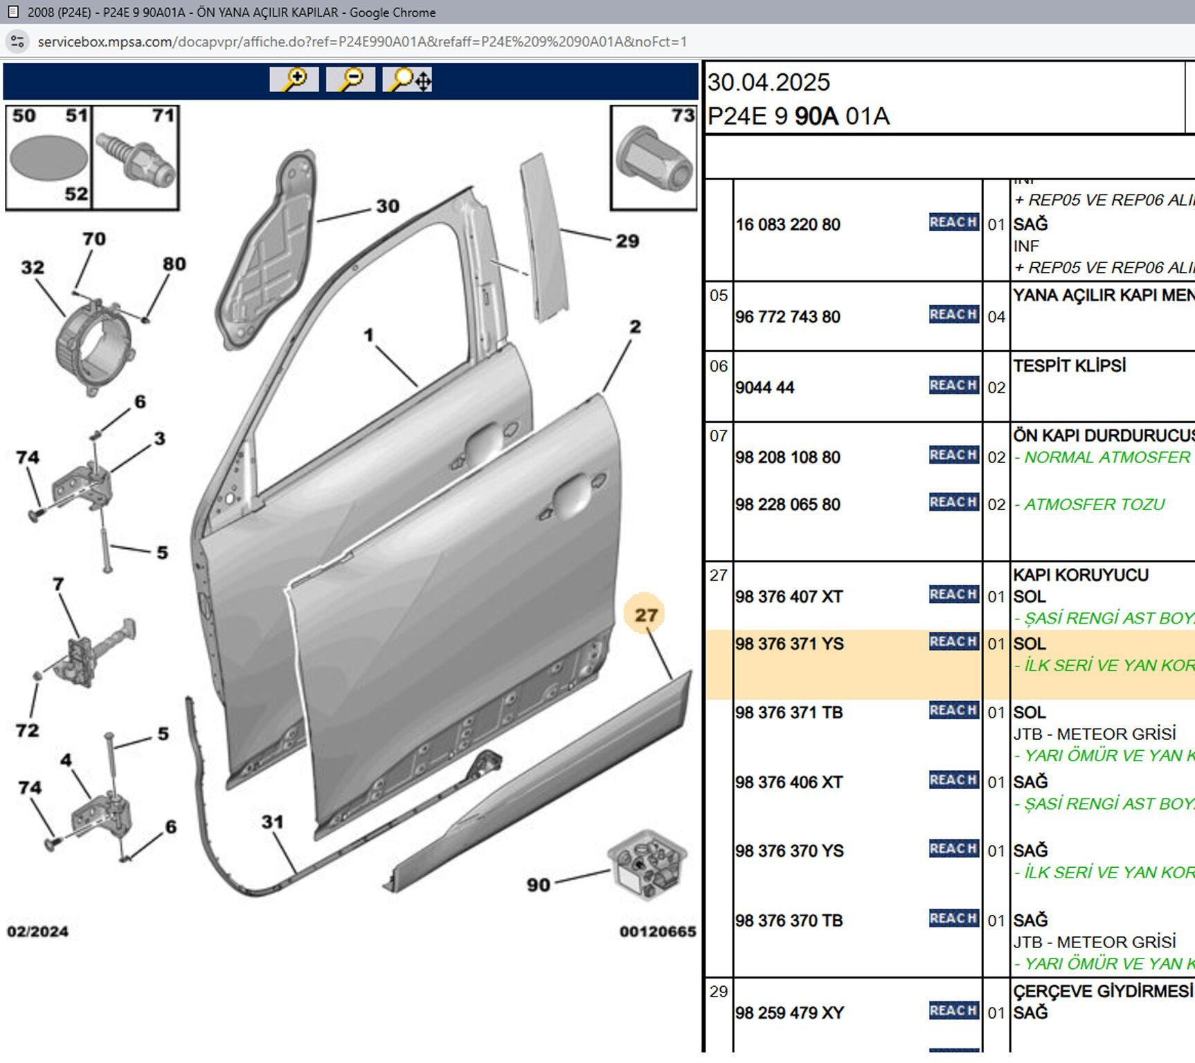Image resolution: width=1195 pixels, height=1063 pixels.
Task: Click REACH badge for 98 259 479 XY
Action: point(953,1011)
